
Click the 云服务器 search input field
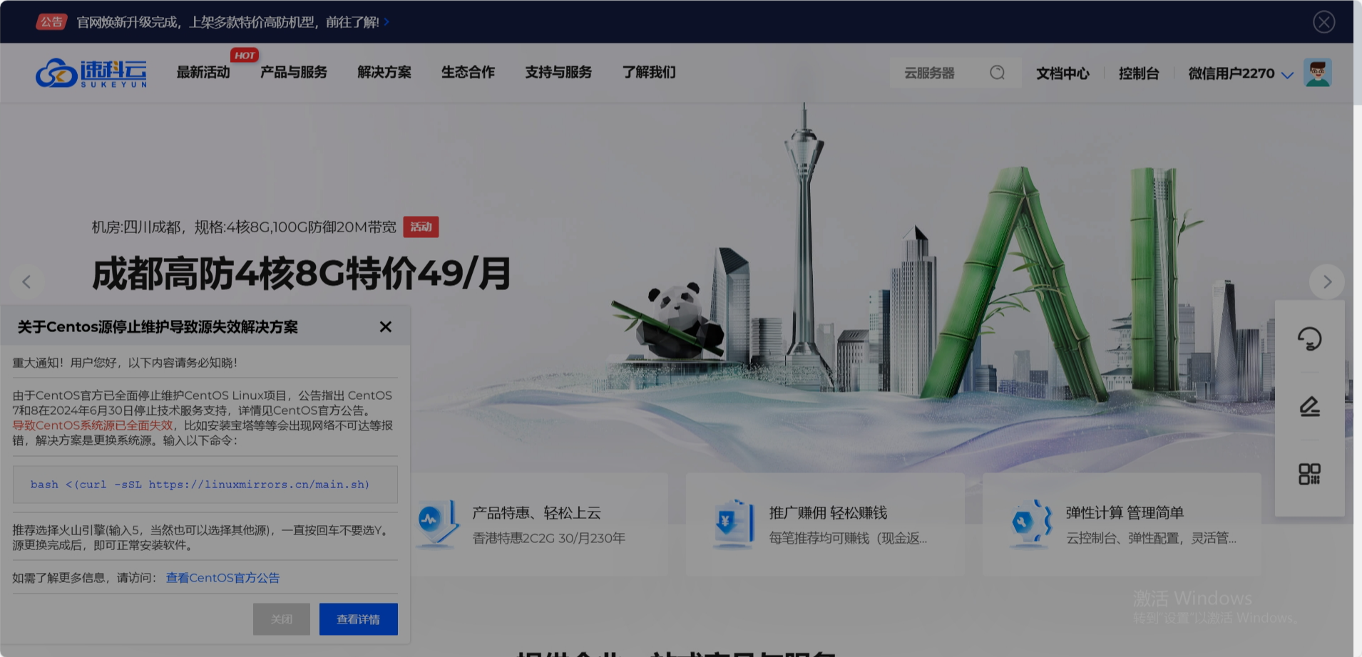(941, 73)
